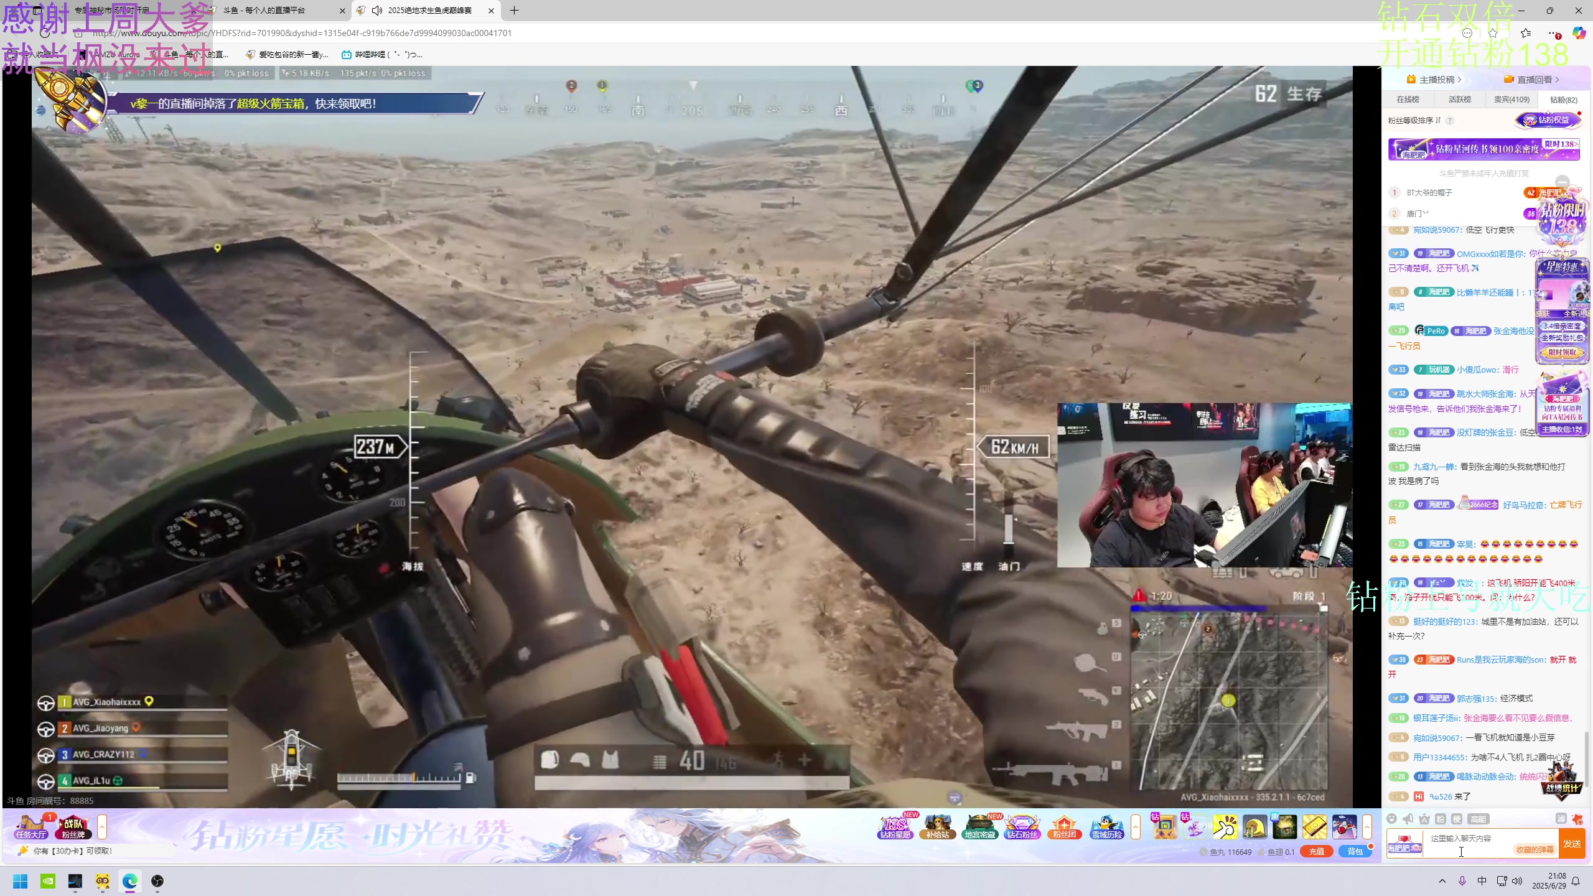The width and height of the screenshot is (1593, 896).
Task: Open the 哔哩哔哩 bookmark
Action: (x=382, y=55)
